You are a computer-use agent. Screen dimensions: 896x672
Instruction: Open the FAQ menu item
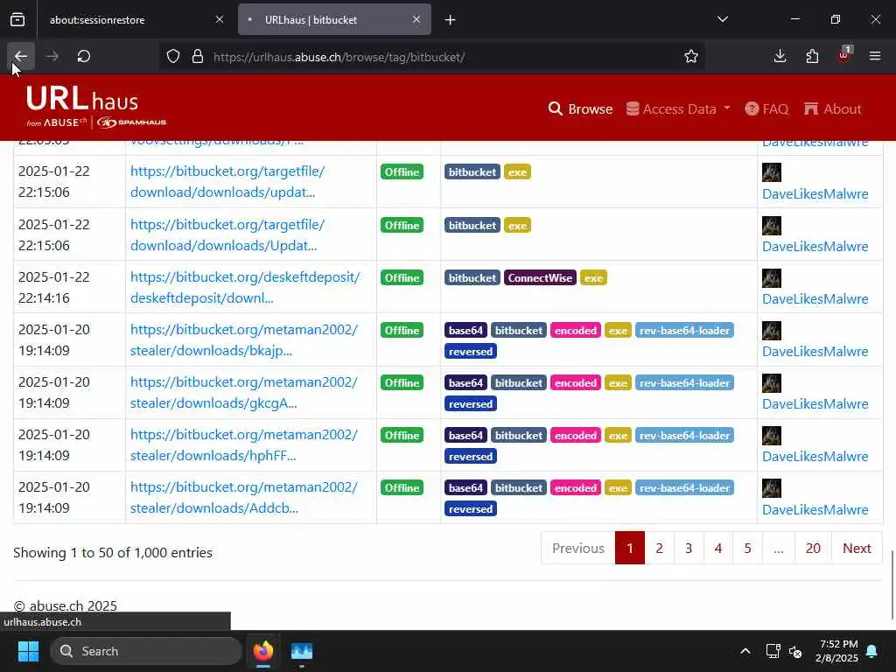pyautogui.click(x=766, y=108)
